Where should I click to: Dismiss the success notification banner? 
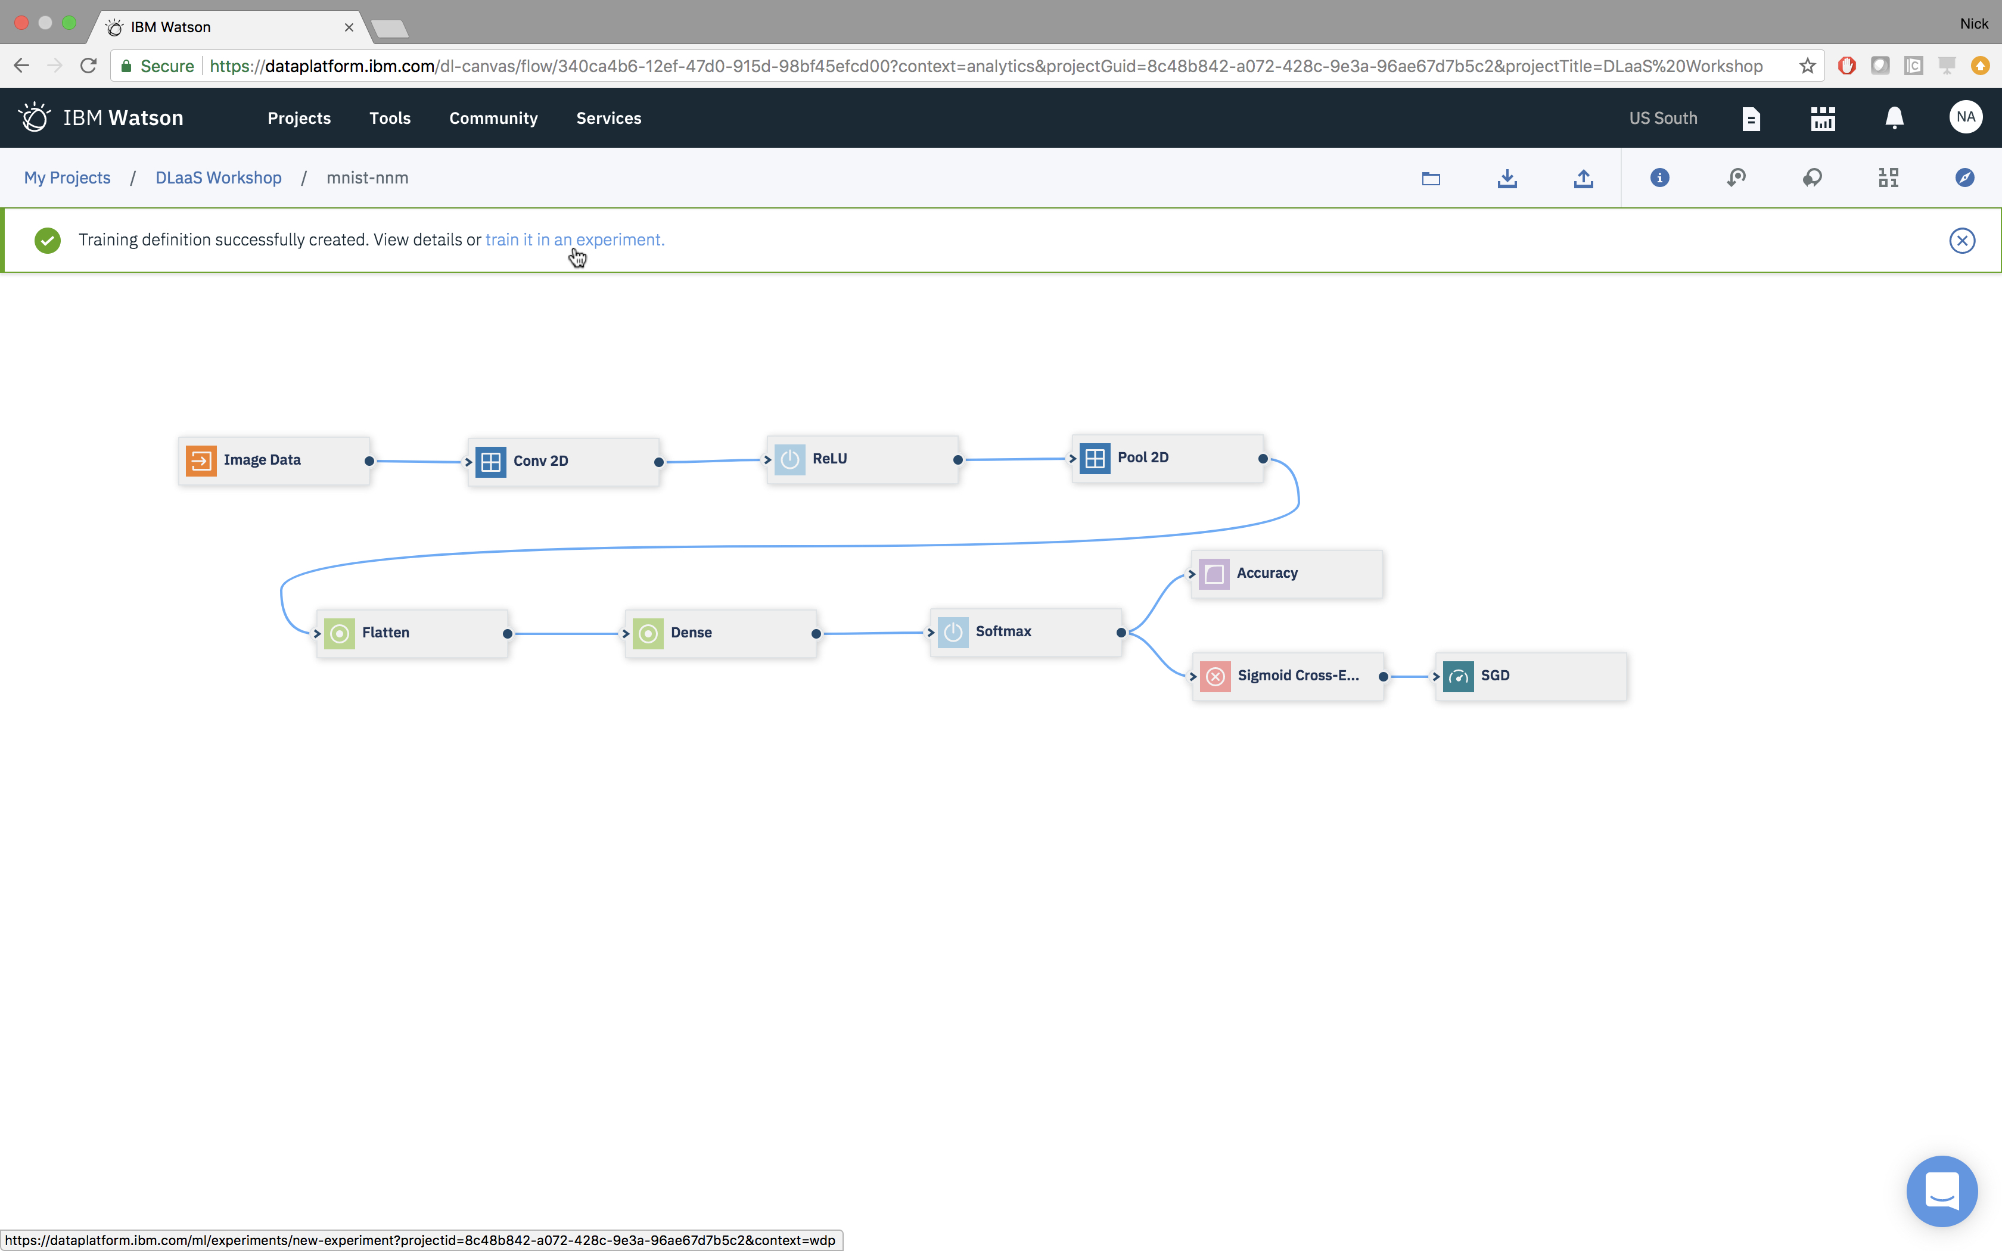[1962, 241]
